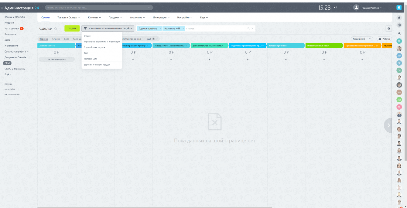Expand the 'Настройки' menu
This screenshot has height=208, width=407.
[x=185, y=18]
